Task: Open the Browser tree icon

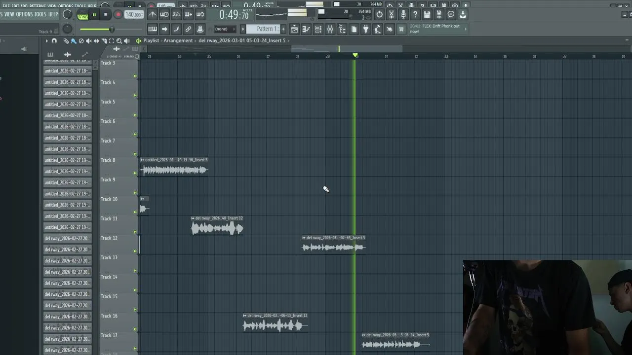Action: tap(342, 29)
